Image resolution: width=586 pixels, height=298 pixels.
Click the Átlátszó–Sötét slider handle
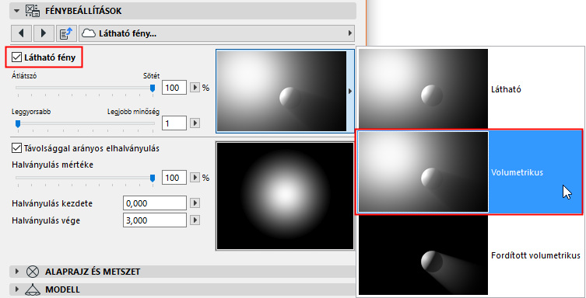153,88
